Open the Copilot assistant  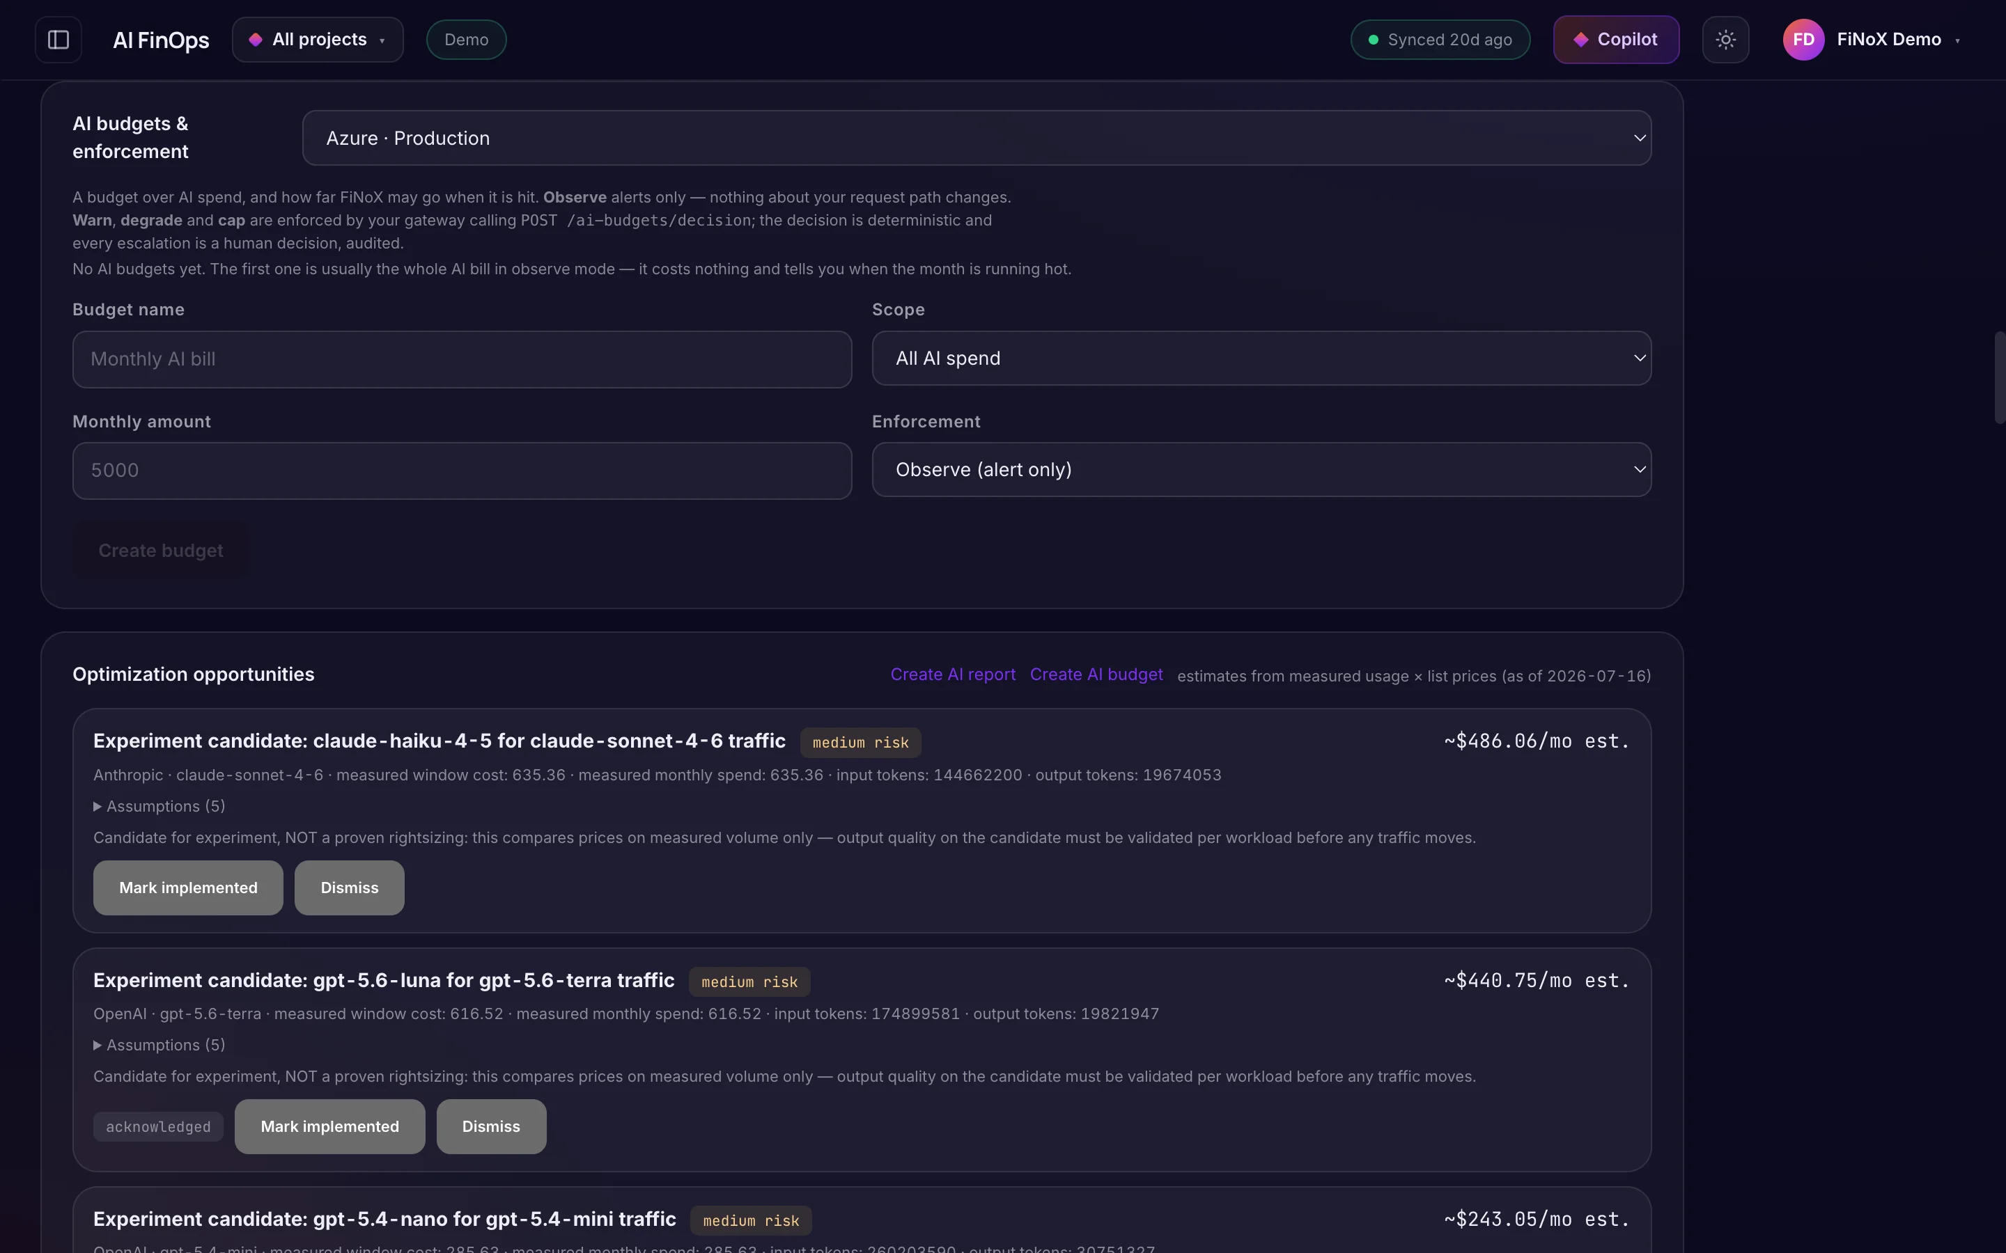point(1615,40)
